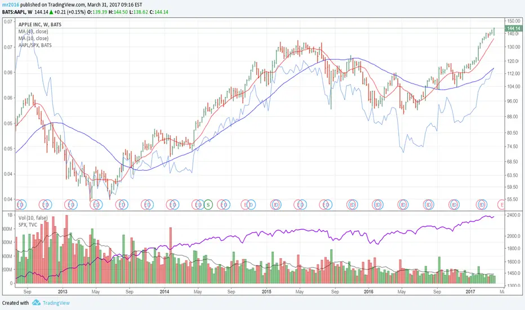Viewport: 525px width, 310px height.
Task: Open the upcoming E marker at the right edge
Action: pos(501,205)
